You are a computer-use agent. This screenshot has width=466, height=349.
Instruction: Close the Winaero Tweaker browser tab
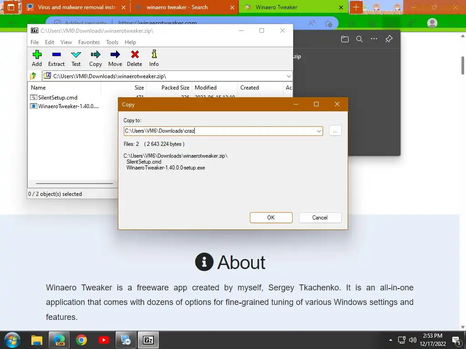(x=341, y=8)
